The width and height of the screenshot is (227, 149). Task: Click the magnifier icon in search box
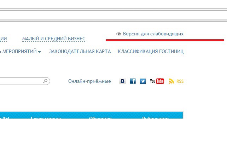point(45,81)
